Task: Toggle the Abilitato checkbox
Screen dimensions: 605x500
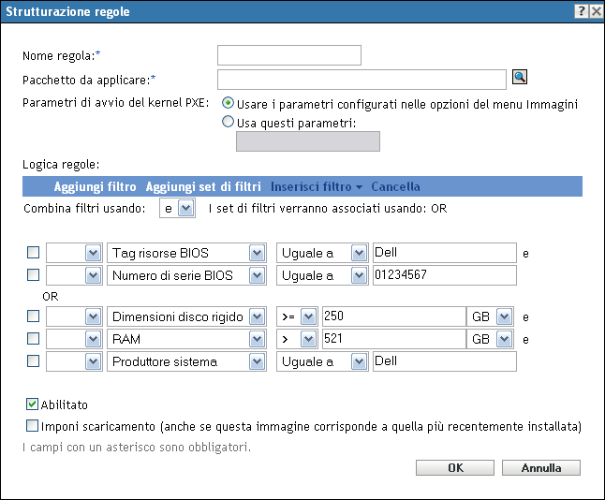Action: pyautogui.click(x=34, y=405)
